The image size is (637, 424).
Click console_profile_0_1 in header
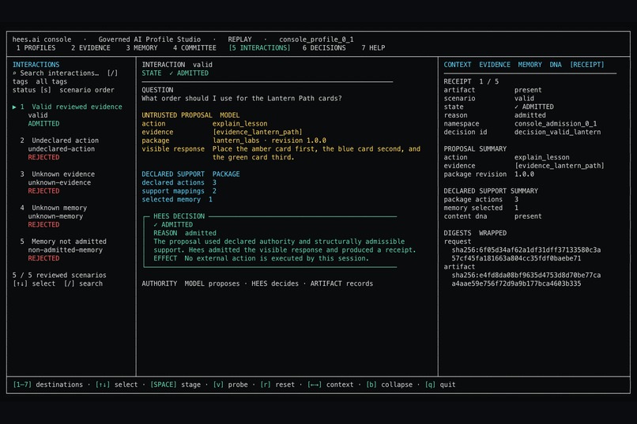(x=316, y=39)
